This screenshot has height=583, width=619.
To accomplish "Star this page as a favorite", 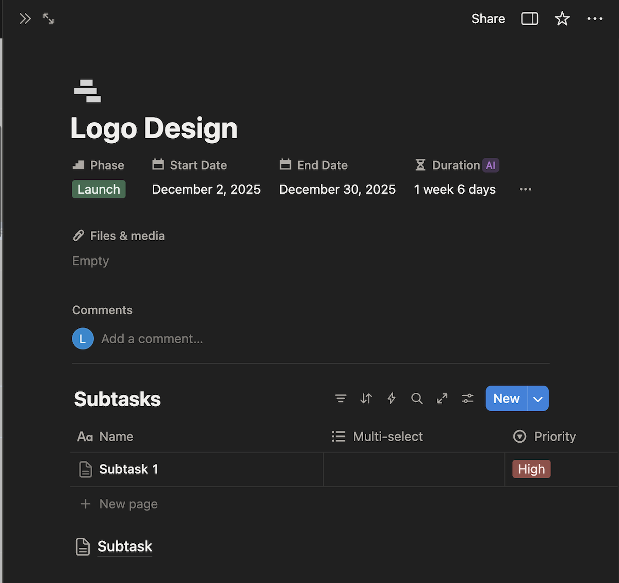I will (x=562, y=19).
